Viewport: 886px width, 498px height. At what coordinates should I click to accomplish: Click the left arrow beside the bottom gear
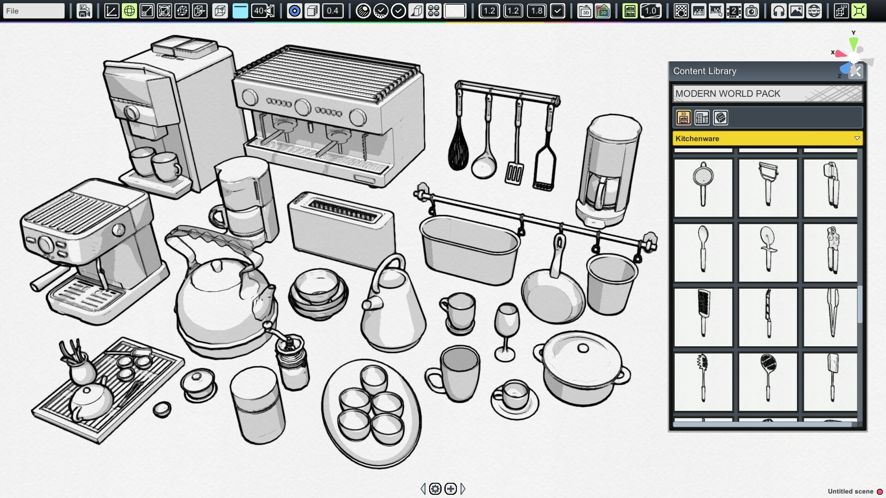coord(423,488)
